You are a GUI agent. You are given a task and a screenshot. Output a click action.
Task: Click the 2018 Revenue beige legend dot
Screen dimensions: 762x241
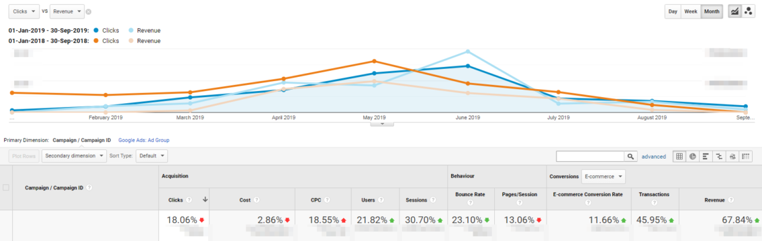131,41
